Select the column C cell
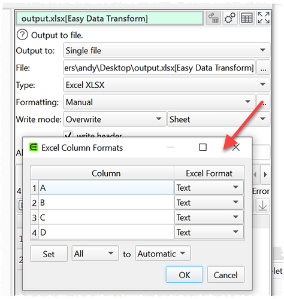 tap(106, 217)
